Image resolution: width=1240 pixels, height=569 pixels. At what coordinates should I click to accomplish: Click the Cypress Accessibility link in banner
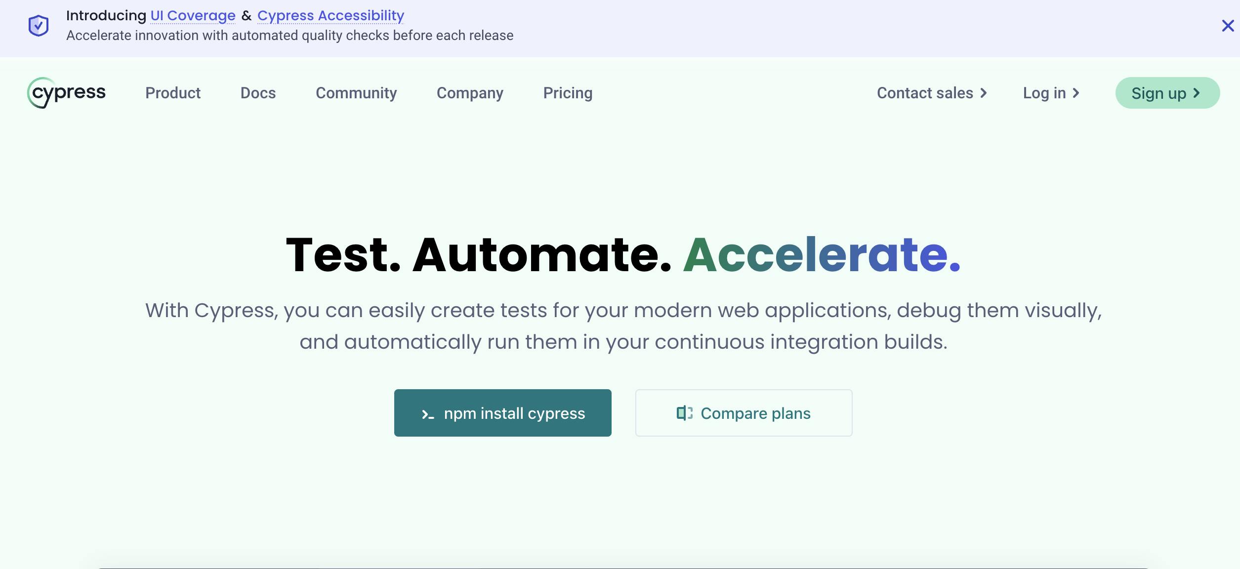pyautogui.click(x=330, y=16)
